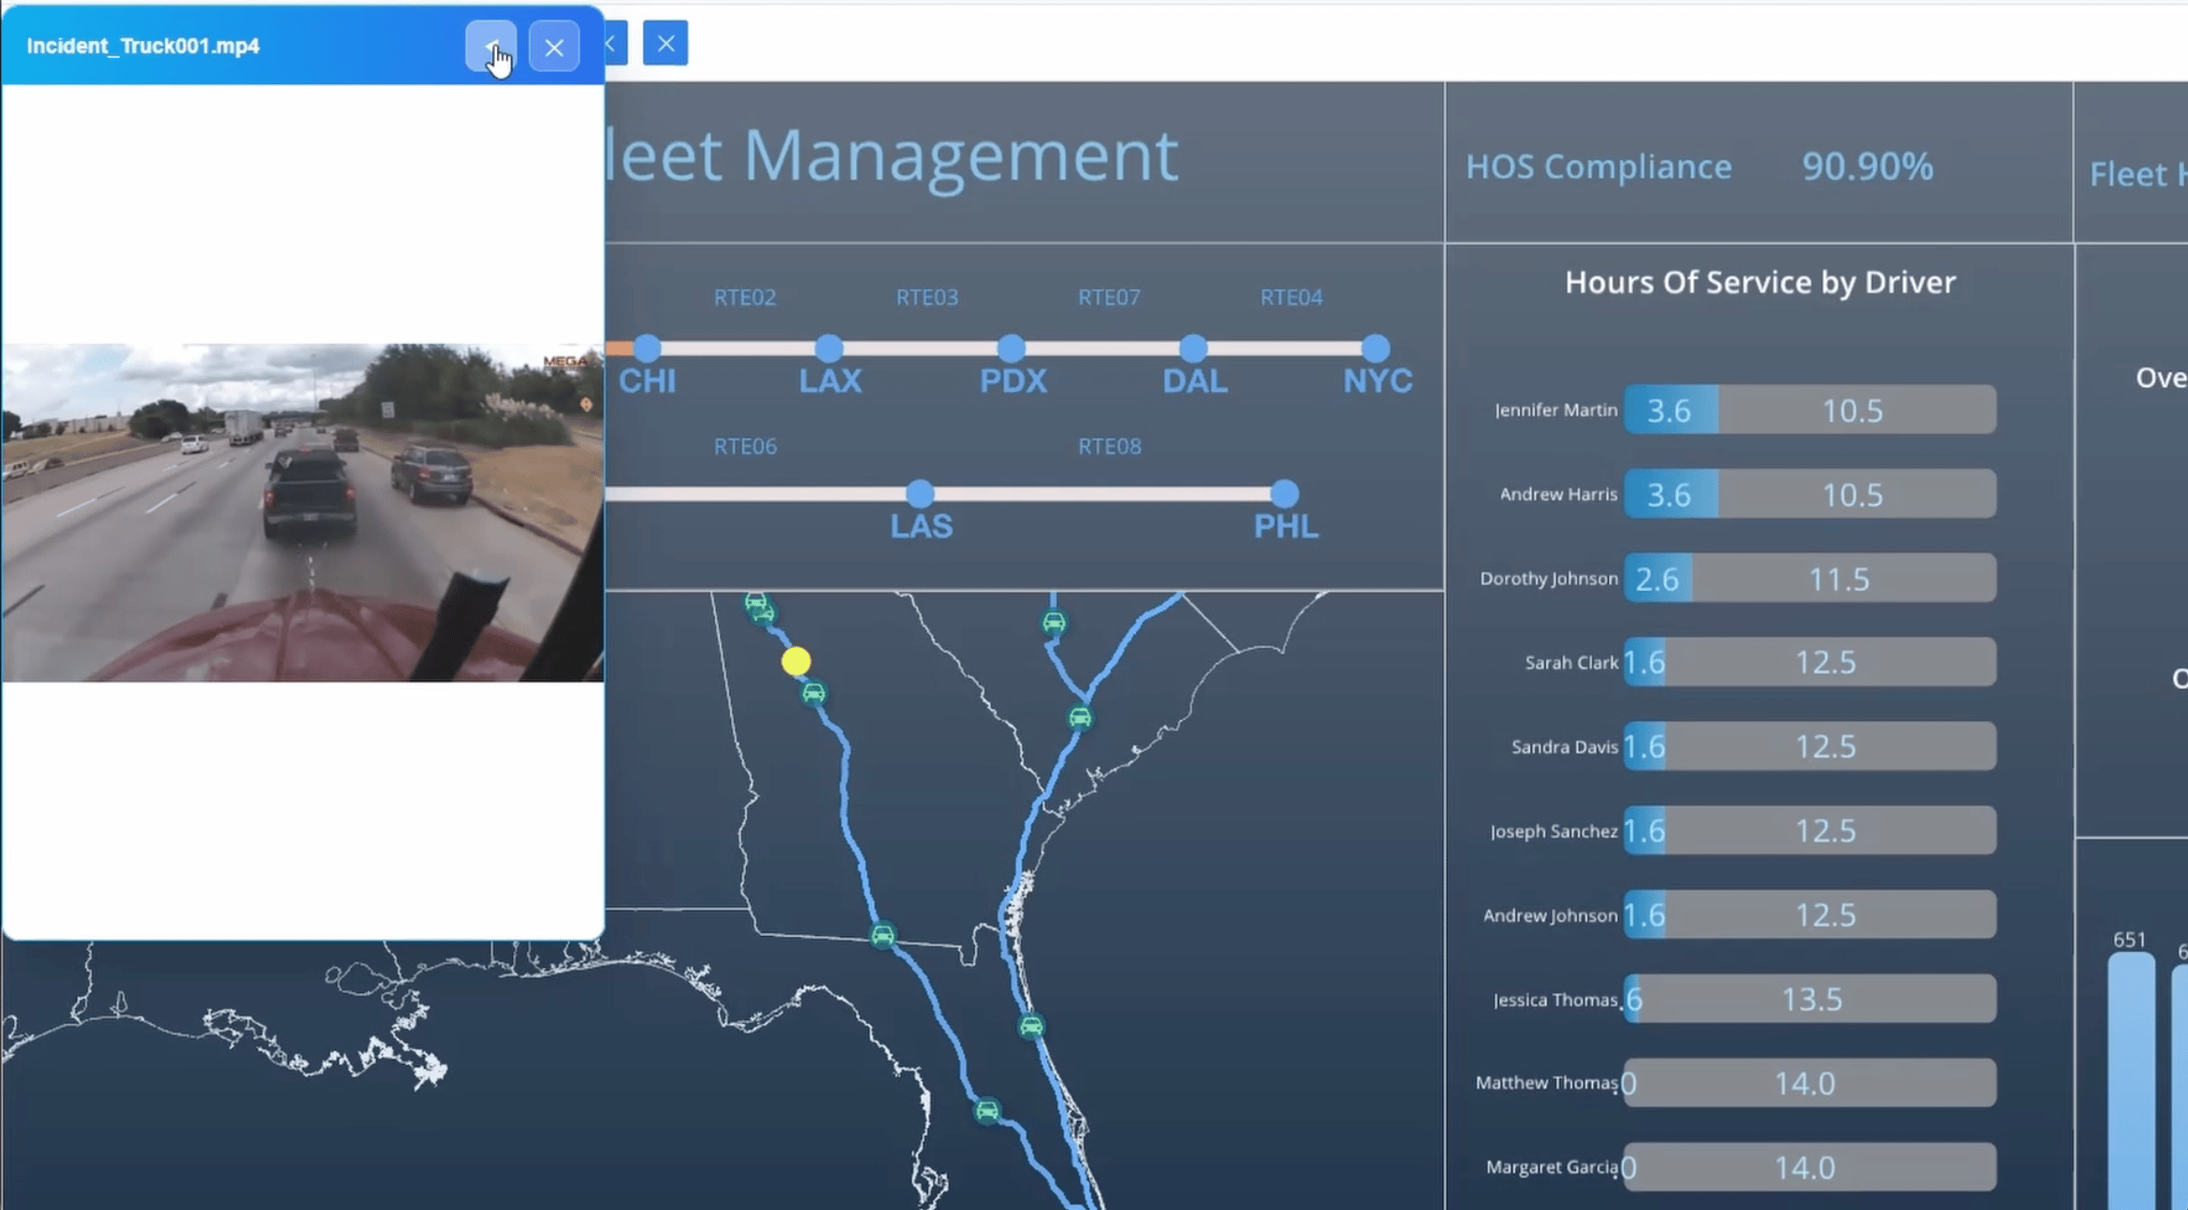Select the PHL endpoint node
The image size is (2188, 1210).
coord(1284,493)
